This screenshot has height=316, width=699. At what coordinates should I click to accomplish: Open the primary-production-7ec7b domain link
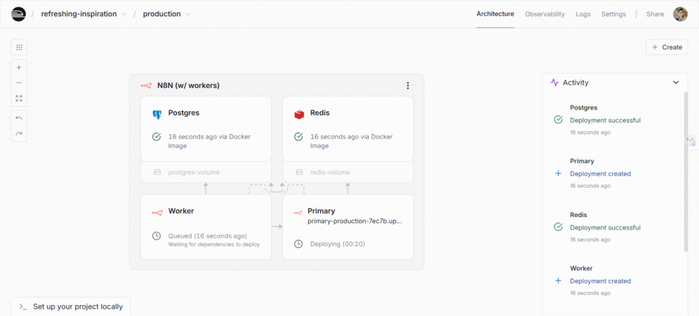click(x=355, y=221)
